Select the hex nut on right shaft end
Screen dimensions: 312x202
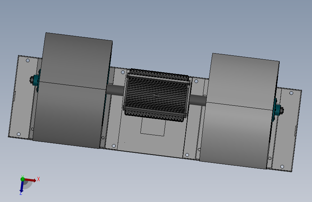tap(281, 110)
